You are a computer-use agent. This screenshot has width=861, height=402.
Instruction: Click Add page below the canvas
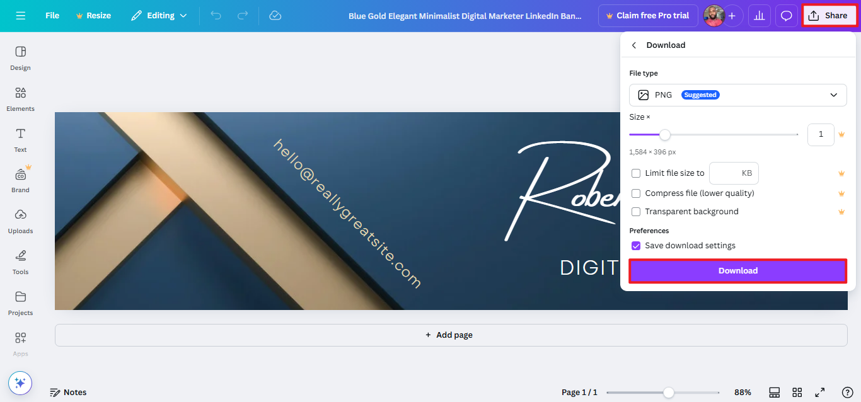(x=449, y=335)
